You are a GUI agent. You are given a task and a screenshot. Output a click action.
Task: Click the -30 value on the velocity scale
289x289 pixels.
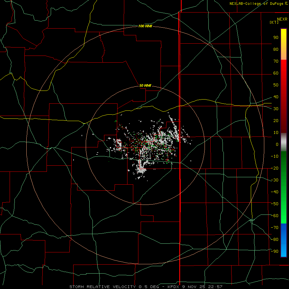(275, 180)
